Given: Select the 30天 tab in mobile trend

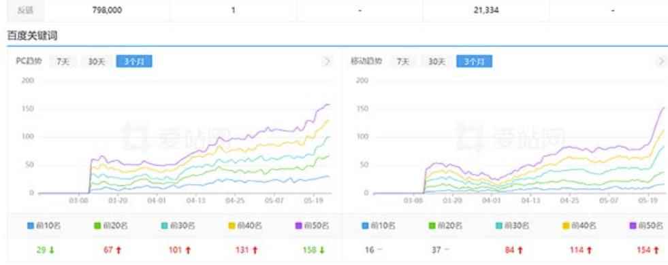Looking at the screenshot, I should (x=436, y=62).
